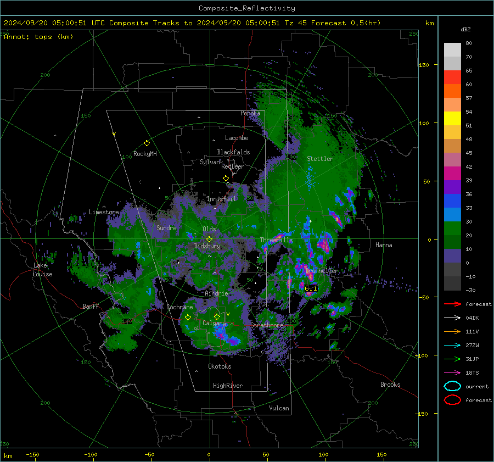Viewport: 494px width, 462px height.
Task: Click the Stettler label
Action: point(320,159)
